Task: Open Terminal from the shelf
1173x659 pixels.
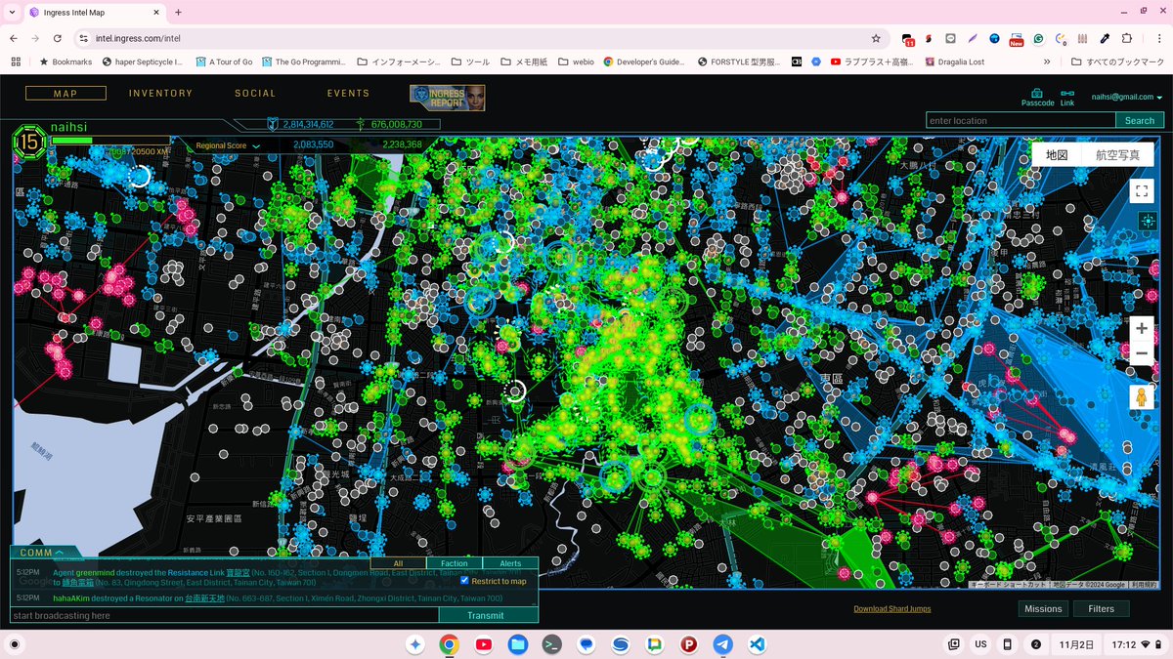Action: point(551,644)
